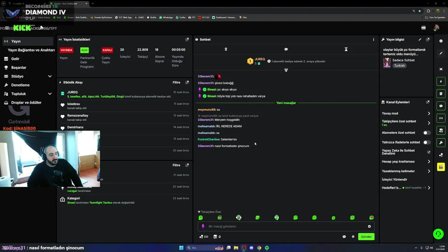This screenshot has height=252, width=448.
Task: Expand the Topluluk sidebar section
Action: (x=50, y=94)
